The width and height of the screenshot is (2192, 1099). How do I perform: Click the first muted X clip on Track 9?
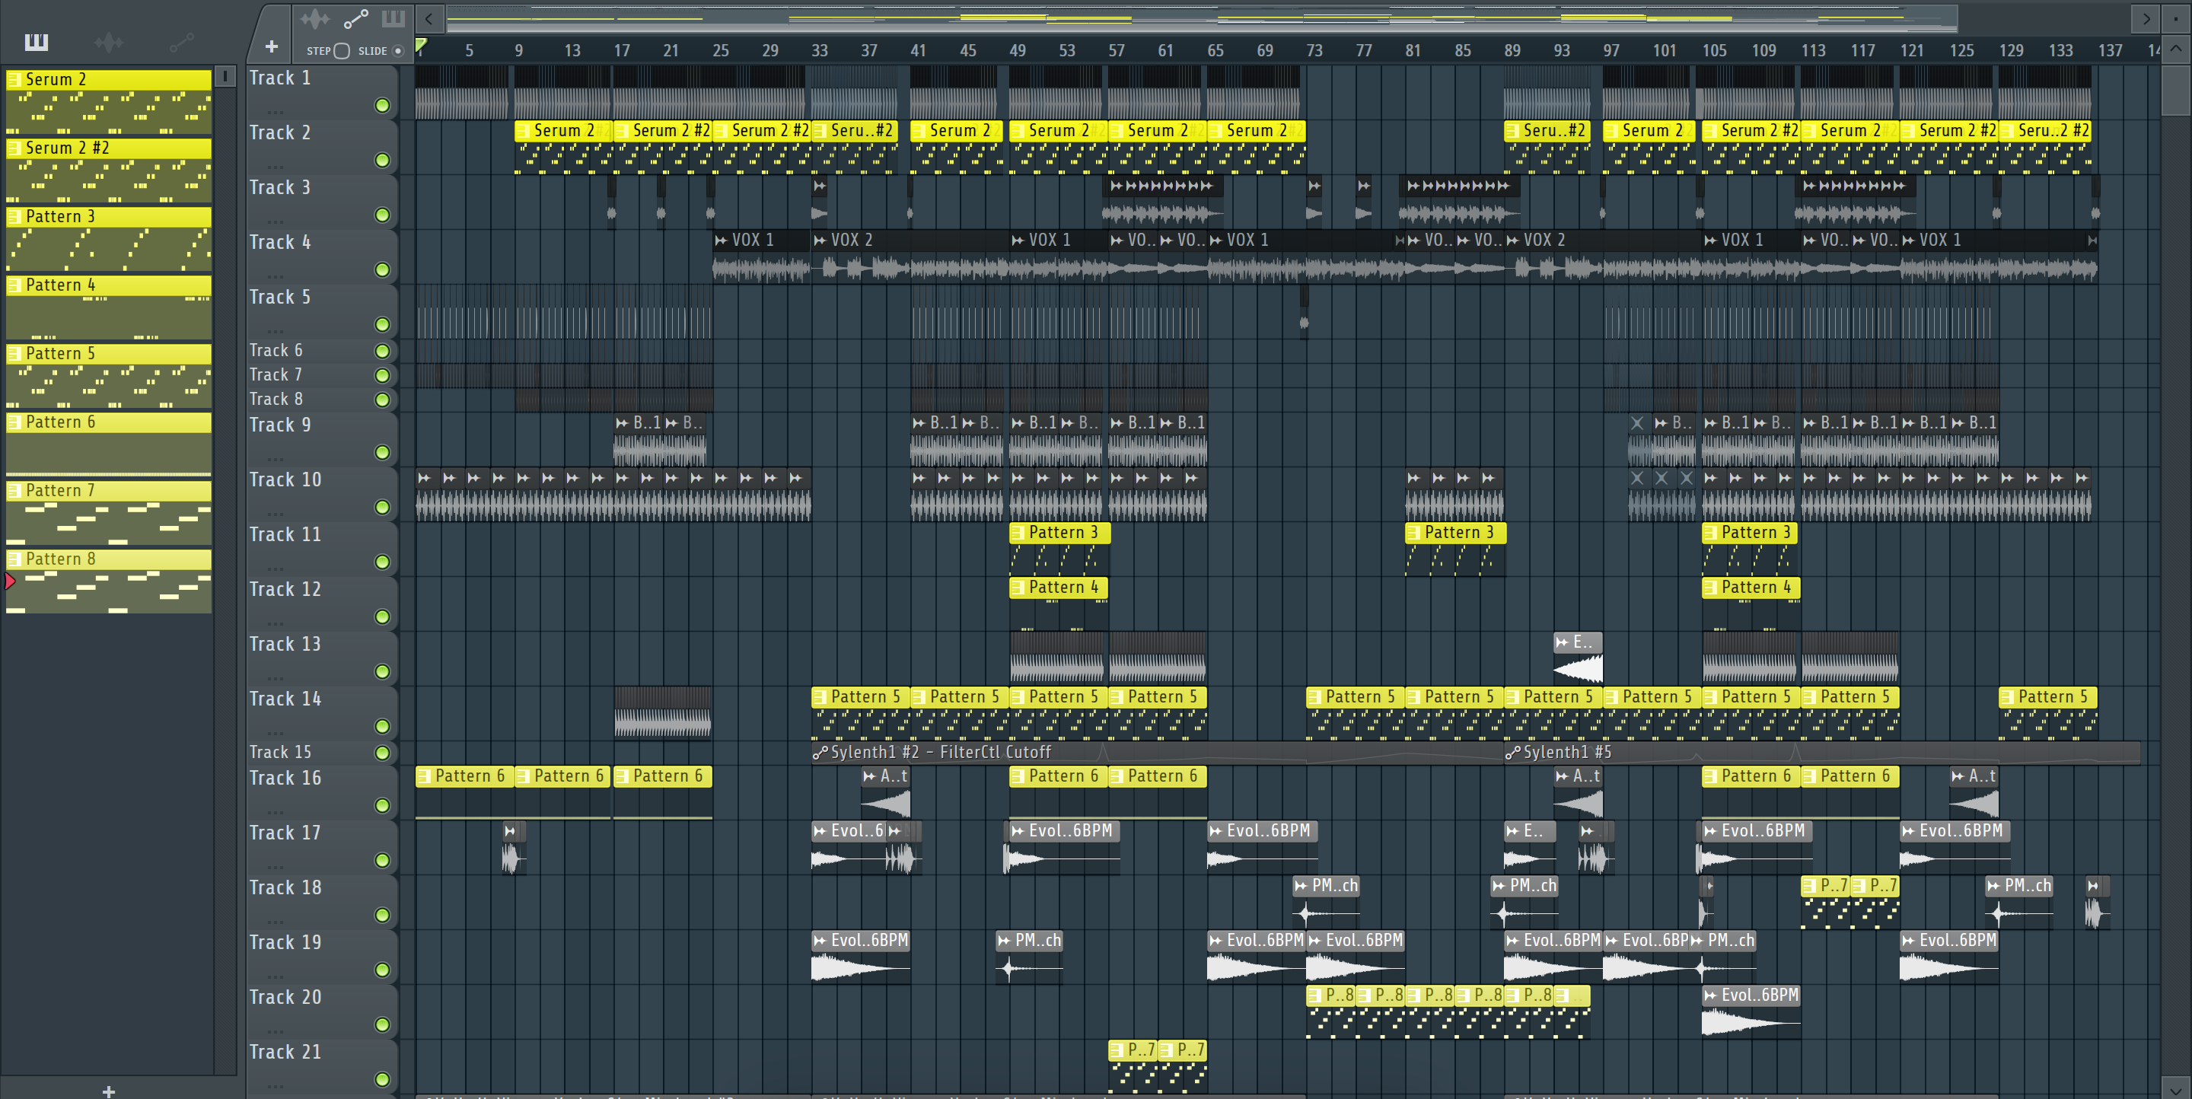coord(1637,422)
